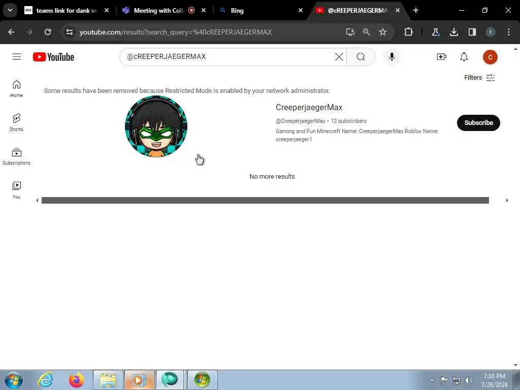Open the You section in the sidebar

tap(16, 190)
